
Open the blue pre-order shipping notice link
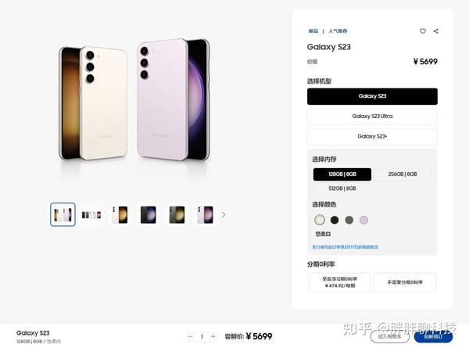point(345,247)
